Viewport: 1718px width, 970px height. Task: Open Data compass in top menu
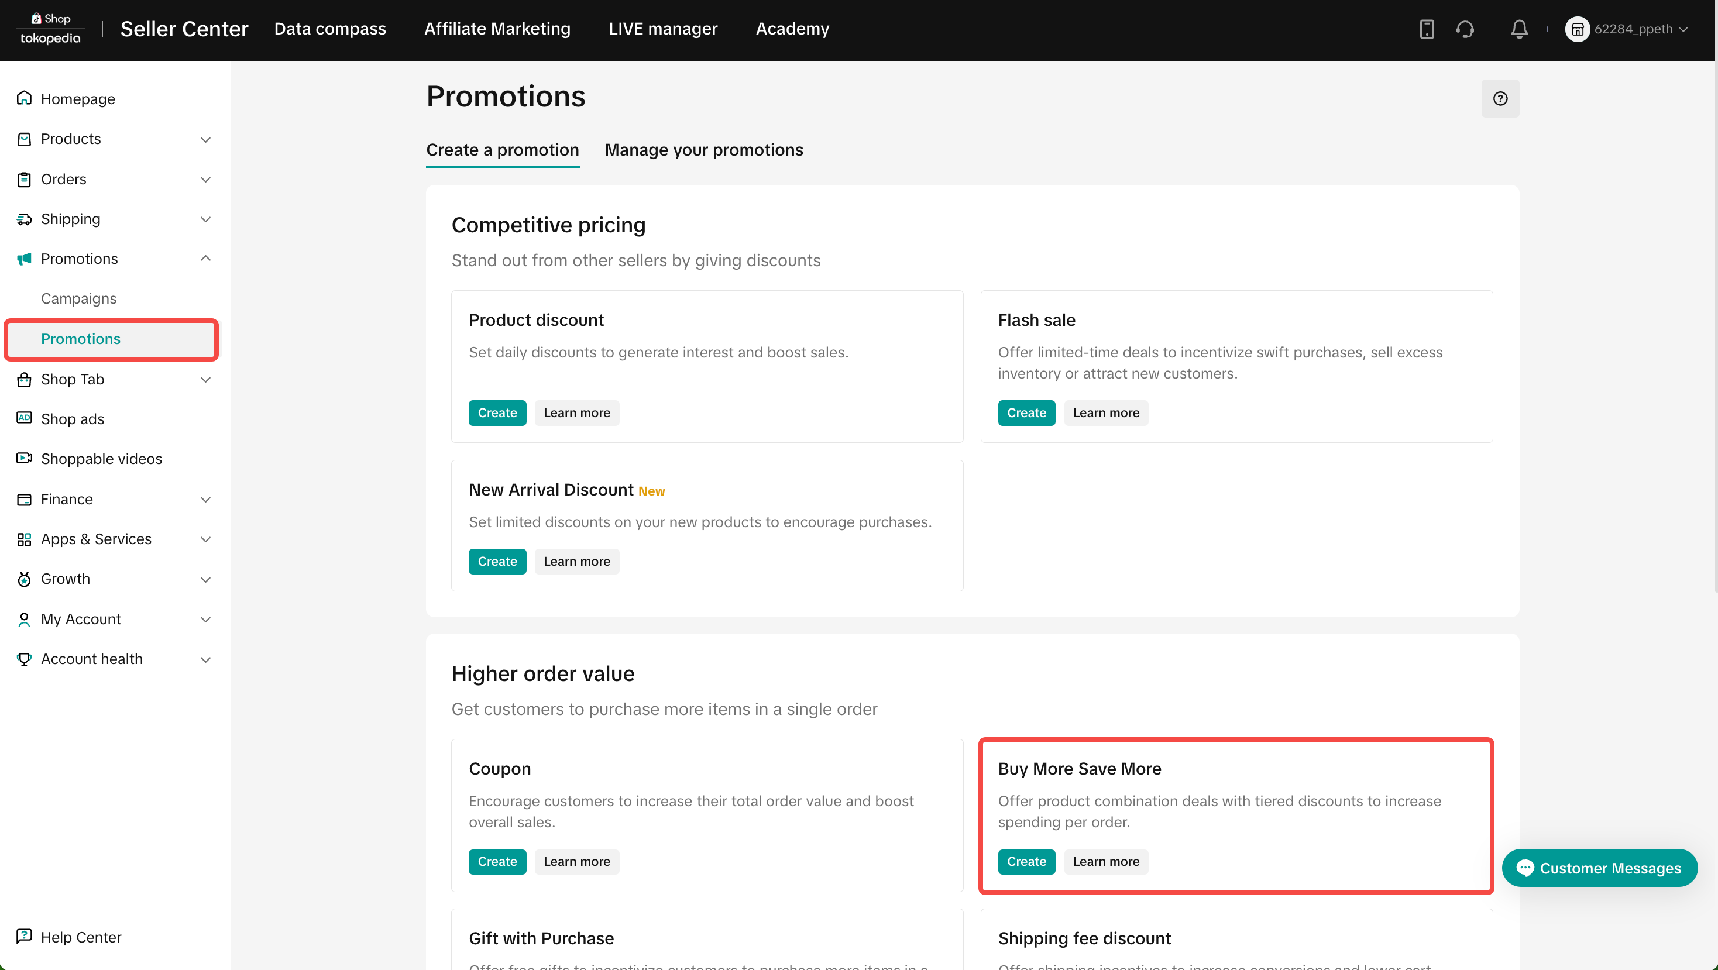329,29
